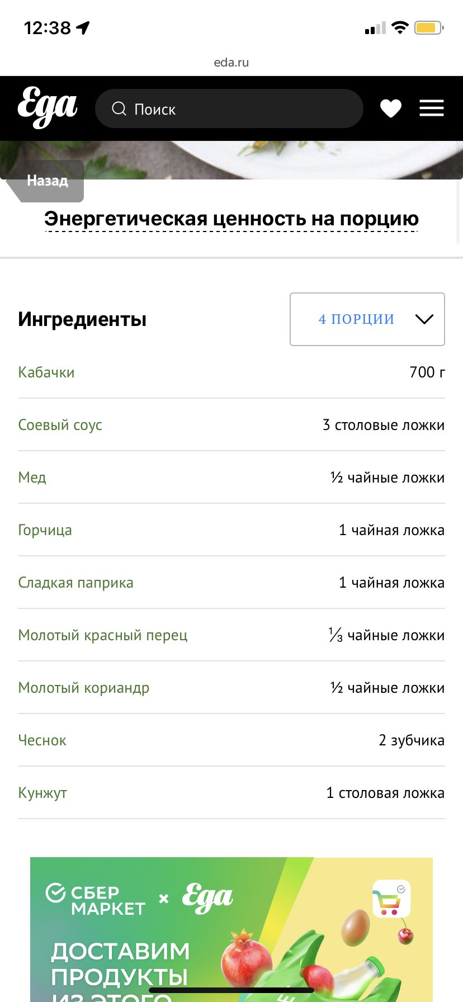Tap the Еда logo in header
Screen dimensions: 463x1002
click(x=47, y=107)
